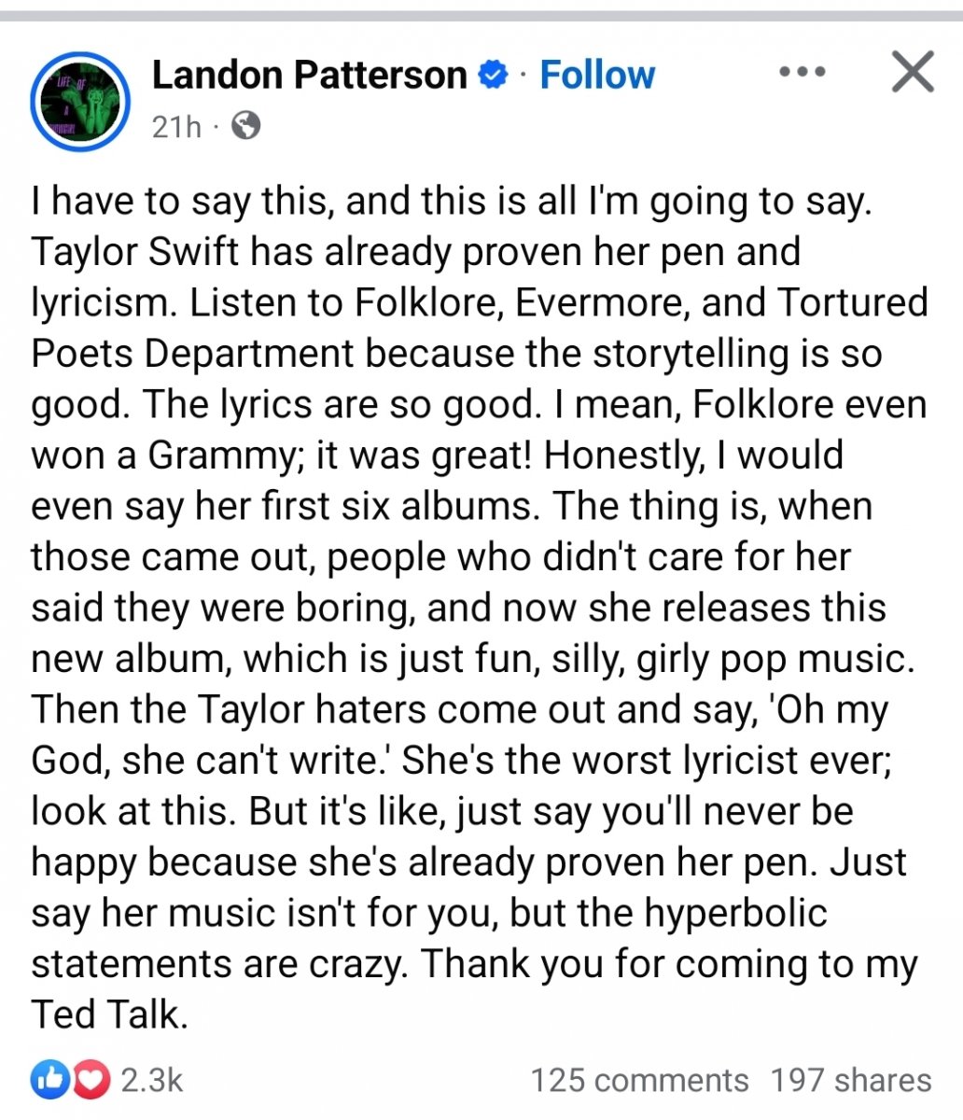This screenshot has width=963, height=1120.
Task: Close the post with the X icon
Action: click(x=912, y=73)
